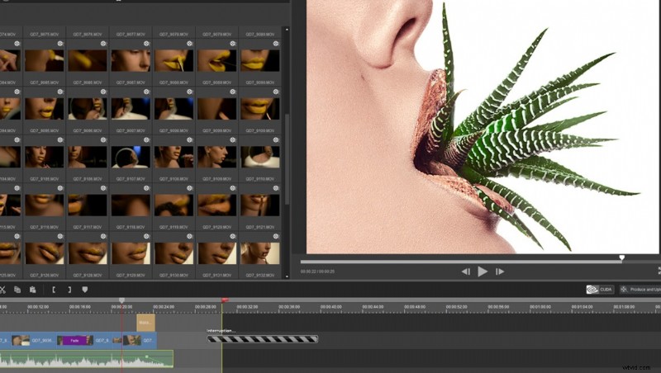Click the media bin scrollbar up arrow
Viewport: 661px width, 373px height.
pyautogui.click(x=287, y=30)
